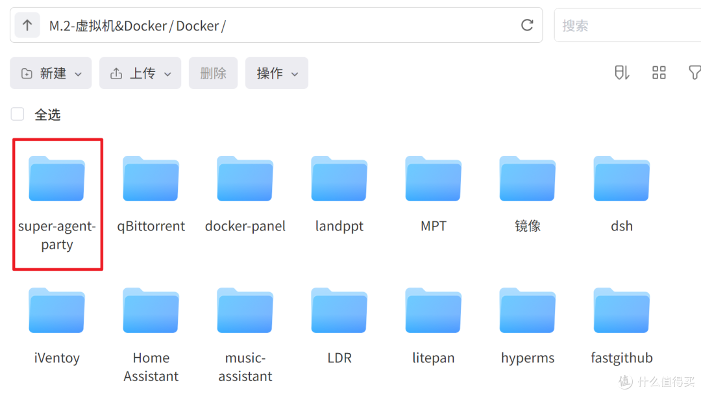Select the fastgithub name label

(x=621, y=358)
